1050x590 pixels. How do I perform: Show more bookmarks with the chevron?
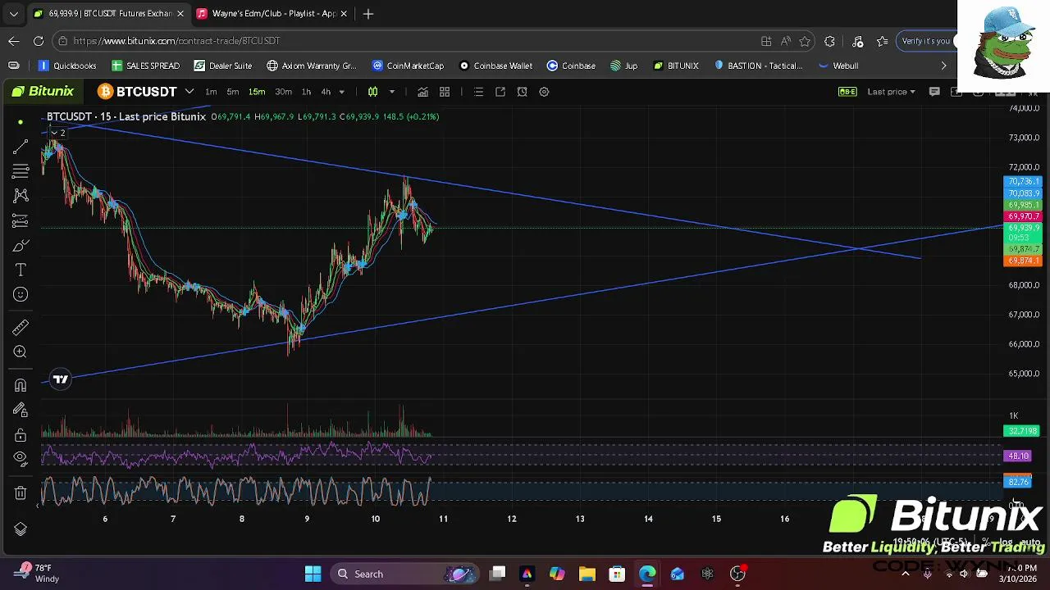(943, 66)
